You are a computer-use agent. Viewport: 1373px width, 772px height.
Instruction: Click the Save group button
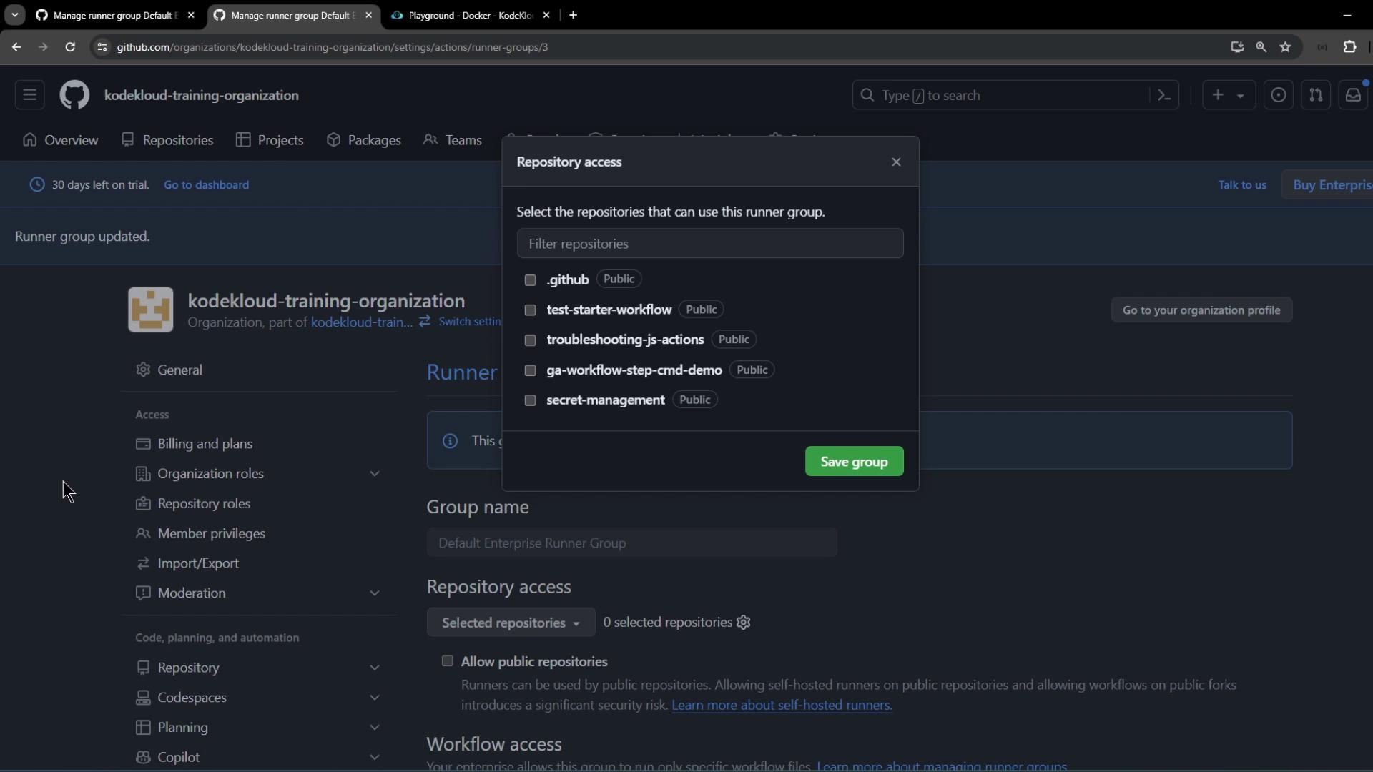click(854, 462)
